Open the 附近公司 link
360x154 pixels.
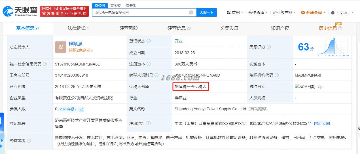click(322, 123)
